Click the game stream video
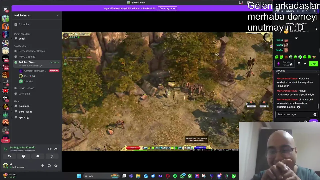 tap(167, 91)
